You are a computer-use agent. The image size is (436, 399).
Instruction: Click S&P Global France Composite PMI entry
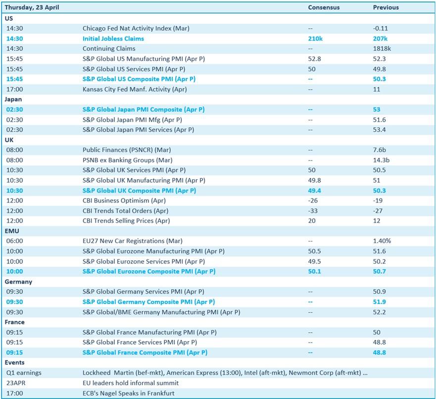click(x=145, y=352)
